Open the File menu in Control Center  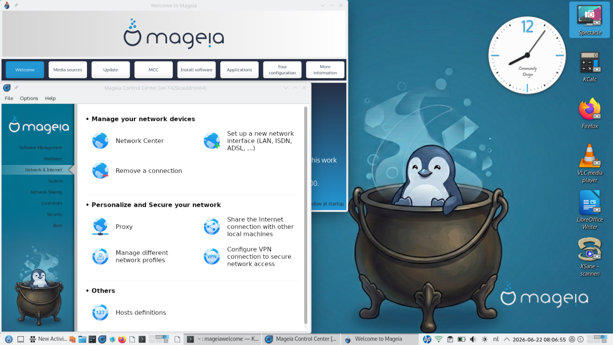point(9,98)
